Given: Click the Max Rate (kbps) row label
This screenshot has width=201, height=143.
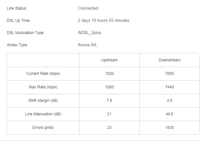Looking at the screenshot, I should 43,87.
